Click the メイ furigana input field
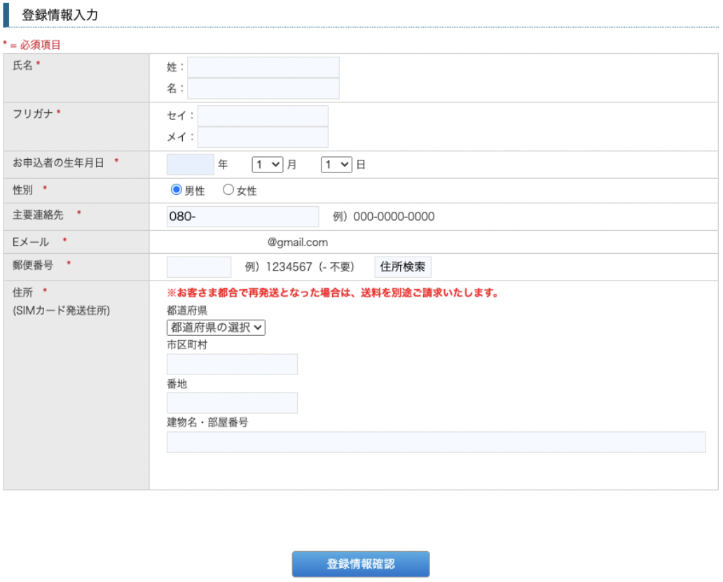723x582 pixels. 263,137
